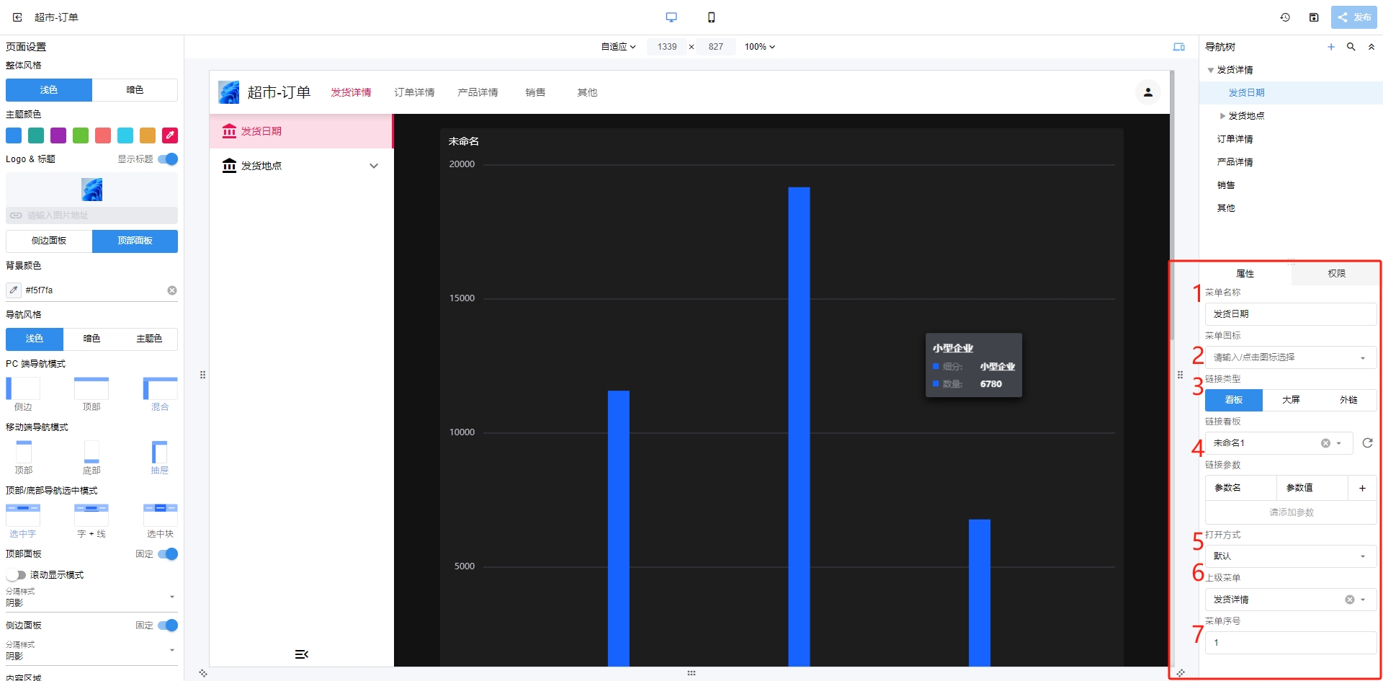Image resolution: width=1383 pixels, height=681 pixels.
Task: Pick the purple theme color swatch
Action: pos(58,135)
